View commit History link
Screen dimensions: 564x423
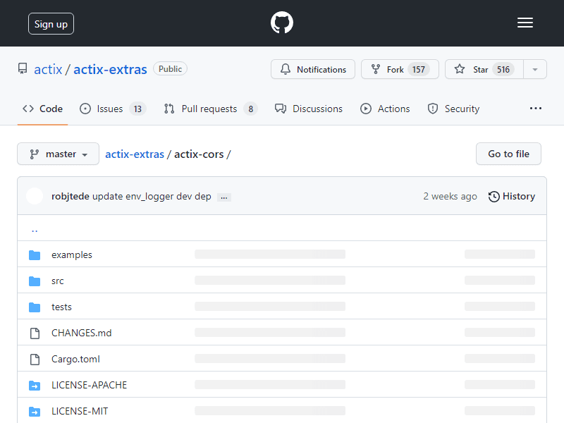click(512, 197)
